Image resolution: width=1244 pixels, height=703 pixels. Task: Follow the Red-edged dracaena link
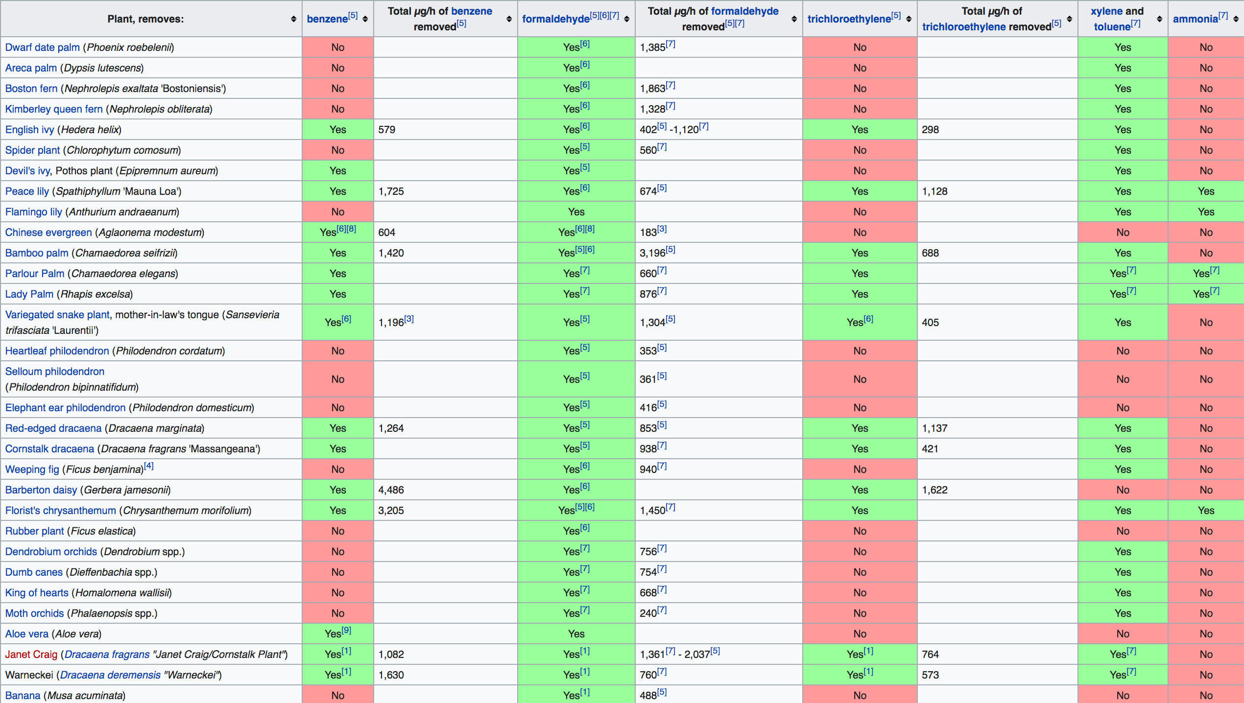click(53, 428)
